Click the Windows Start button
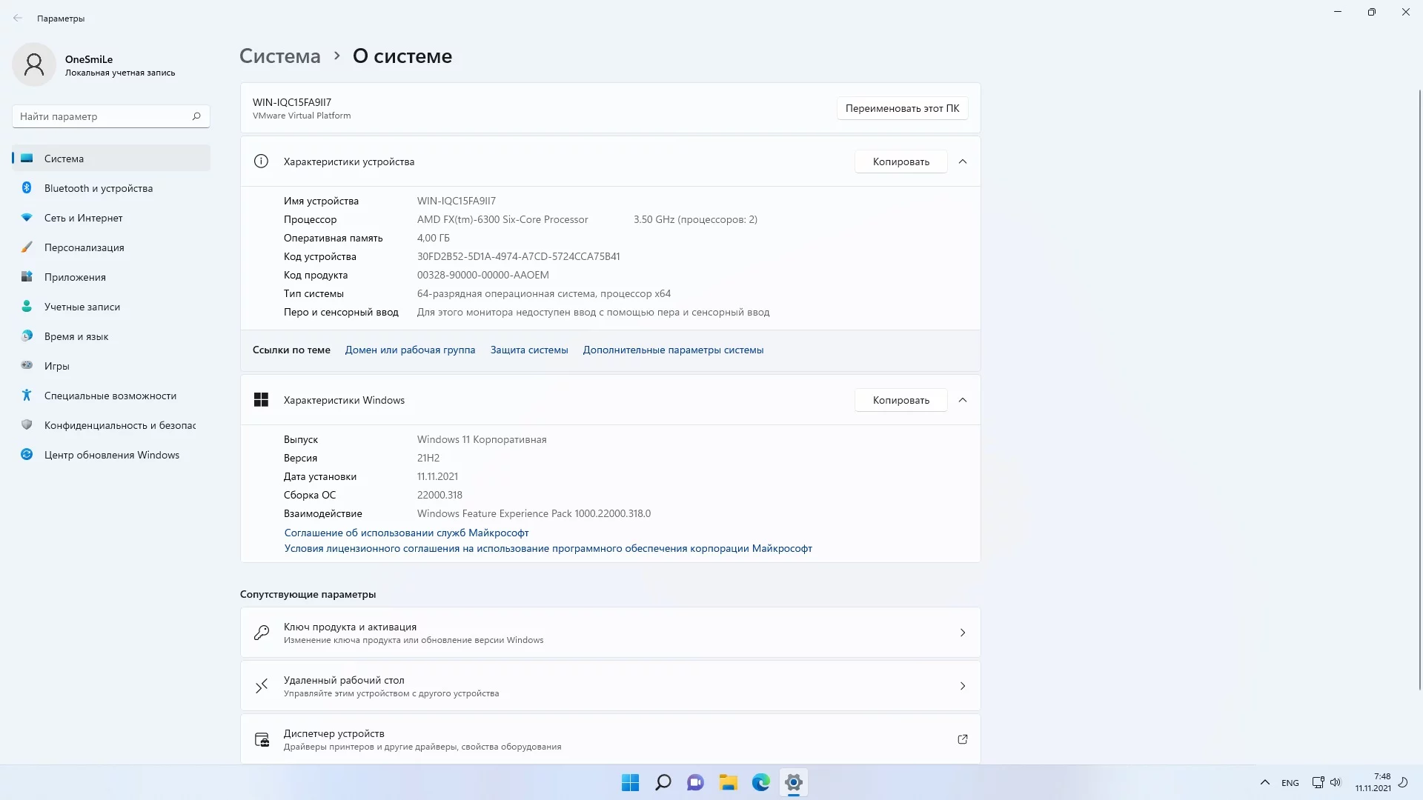Viewport: 1423px width, 800px height. [630, 782]
